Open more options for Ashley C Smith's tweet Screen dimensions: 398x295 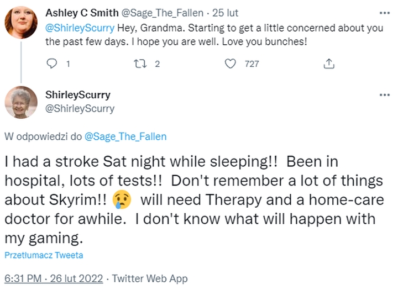point(384,12)
